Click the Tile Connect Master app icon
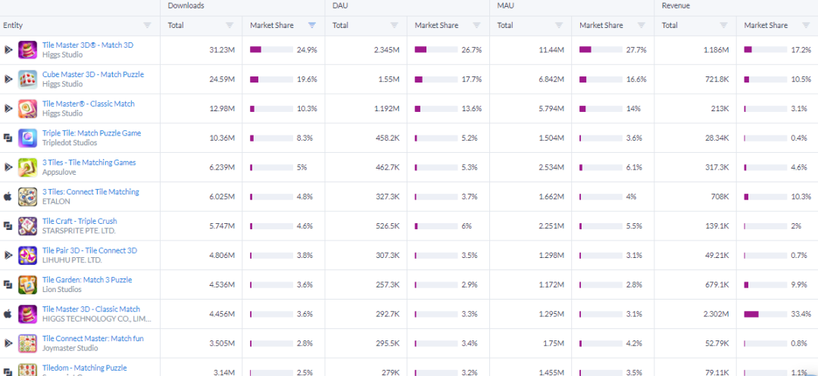 click(x=28, y=343)
